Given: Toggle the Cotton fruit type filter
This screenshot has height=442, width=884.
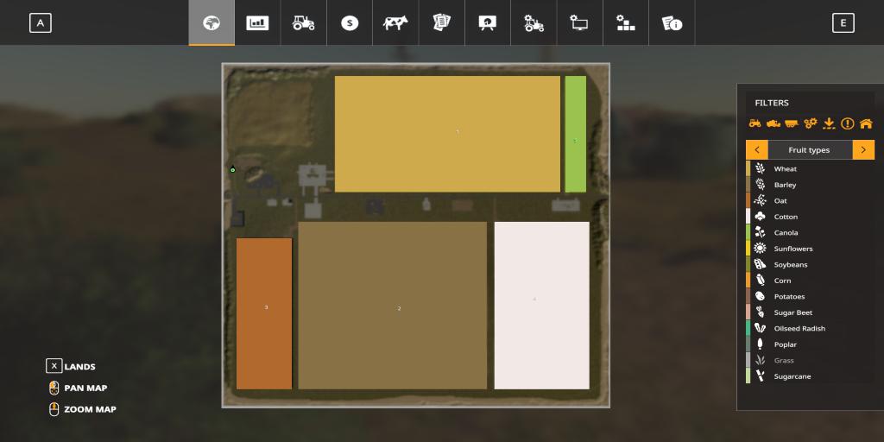Looking at the screenshot, I should 785,217.
